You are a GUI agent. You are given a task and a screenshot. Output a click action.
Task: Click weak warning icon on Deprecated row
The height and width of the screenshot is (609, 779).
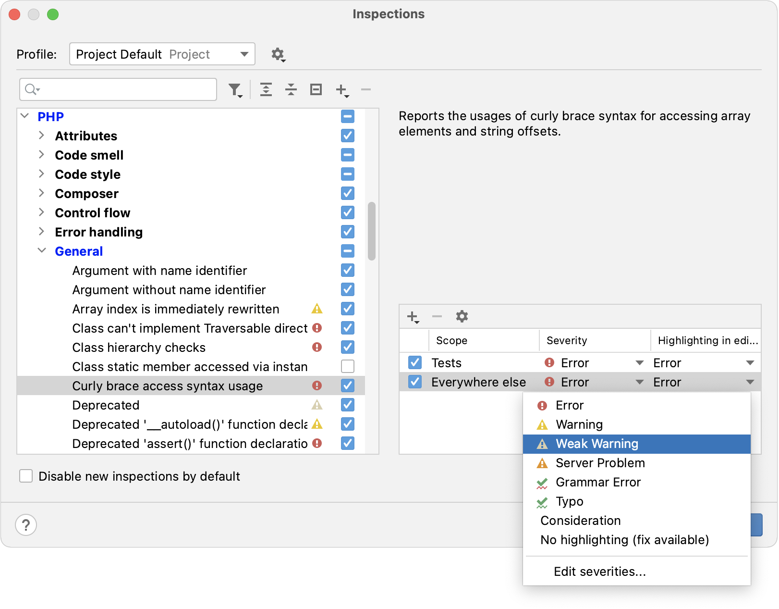[317, 405]
